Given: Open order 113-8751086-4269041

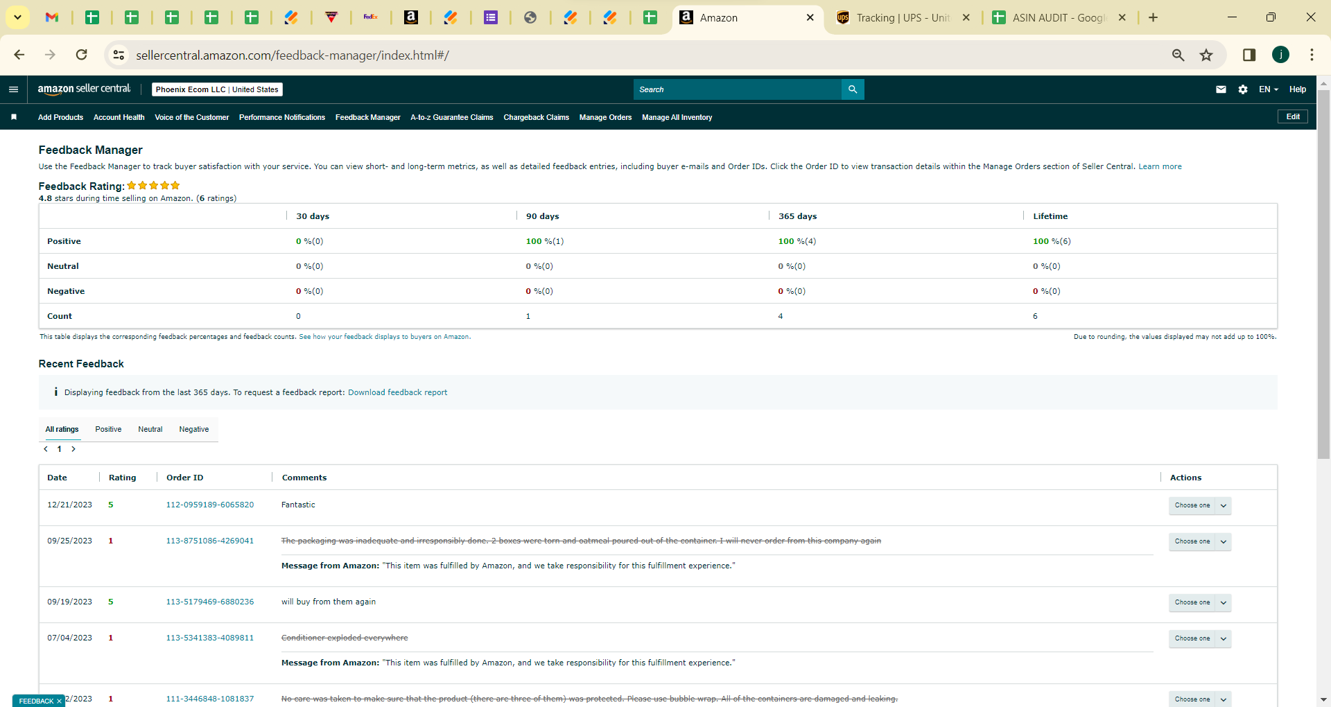Looking at the screenshot, I should 210,541.
